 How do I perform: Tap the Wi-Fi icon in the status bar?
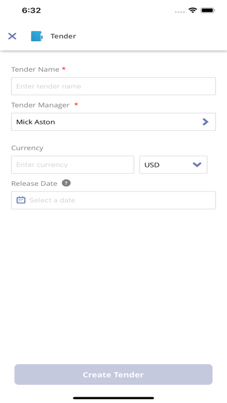(x=193, y=10)
